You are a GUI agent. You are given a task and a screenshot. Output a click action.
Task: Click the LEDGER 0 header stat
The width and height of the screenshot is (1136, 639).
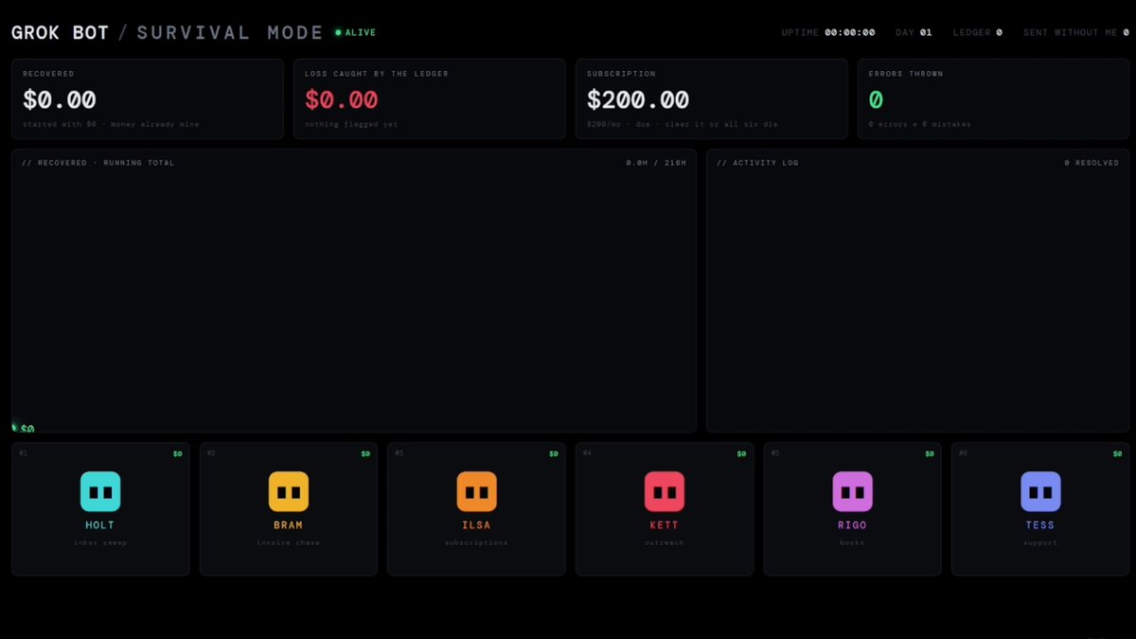pos(978,32)
